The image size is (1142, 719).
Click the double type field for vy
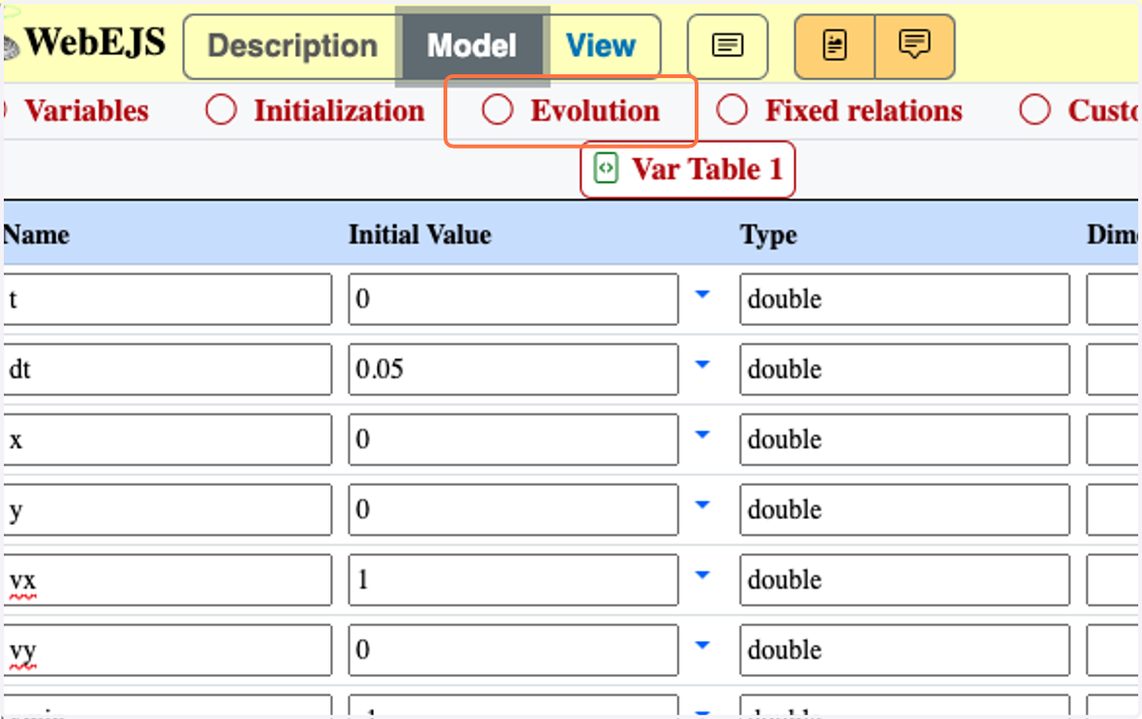[x=905, y=649]
